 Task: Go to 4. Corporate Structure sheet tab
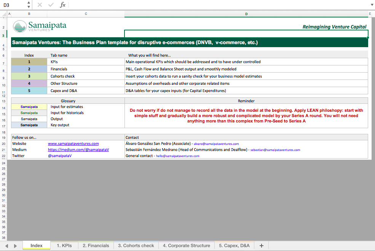point(186,246)
